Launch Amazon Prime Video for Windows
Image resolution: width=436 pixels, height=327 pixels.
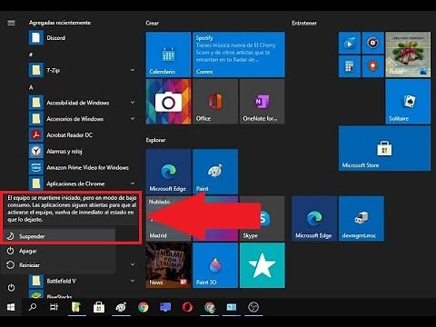click(82, 167)
